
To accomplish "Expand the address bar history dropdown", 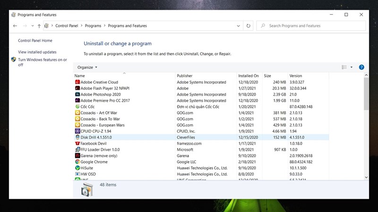I will click(238, 26).
